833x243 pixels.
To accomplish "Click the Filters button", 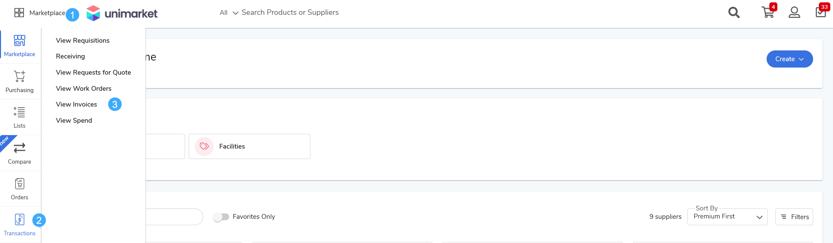I will [794, 217].
